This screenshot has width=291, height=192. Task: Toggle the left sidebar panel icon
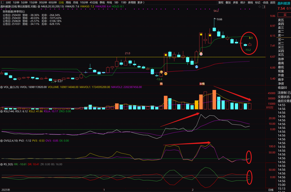(2, 2)
